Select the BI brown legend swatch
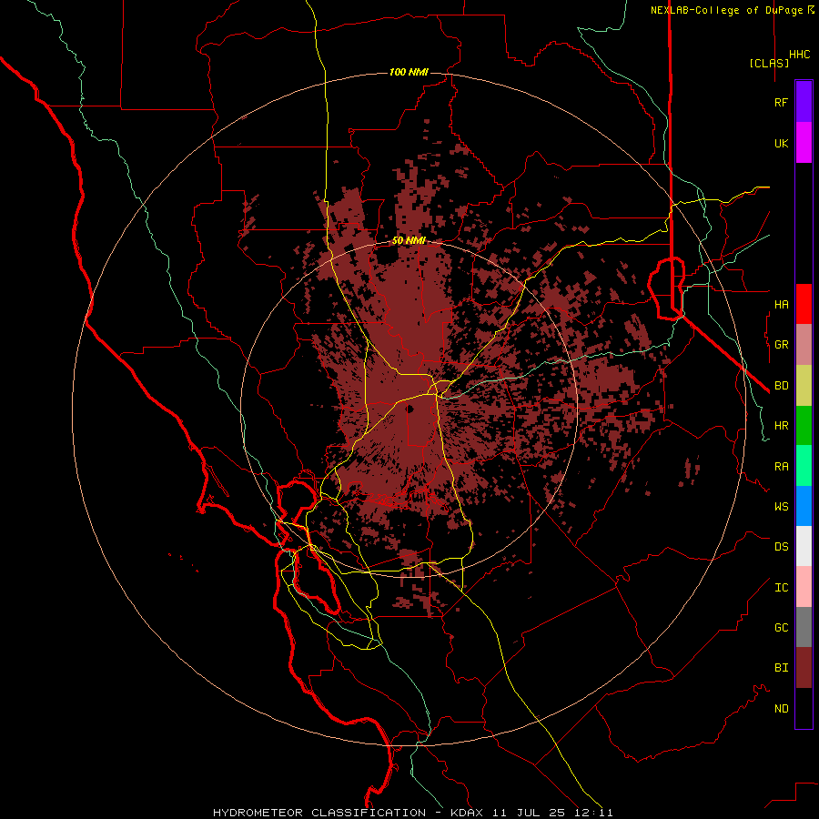Image resolution: width=819 pixels, height=819 pixels. click(804, 668)
